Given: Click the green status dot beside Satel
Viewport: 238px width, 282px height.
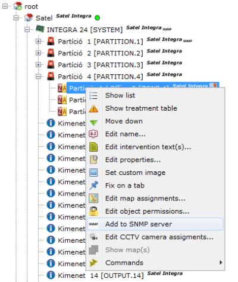Looking at the screenshot, I should click(x=97, y=18).
